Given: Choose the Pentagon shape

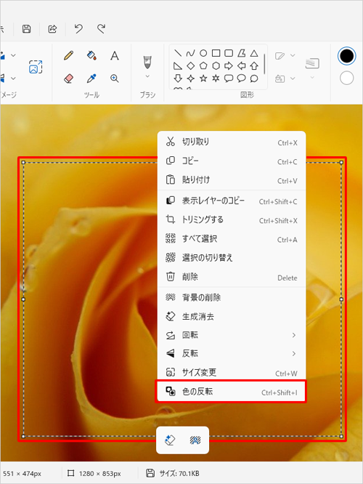Looking at the screenshot, I should point(203,65).
